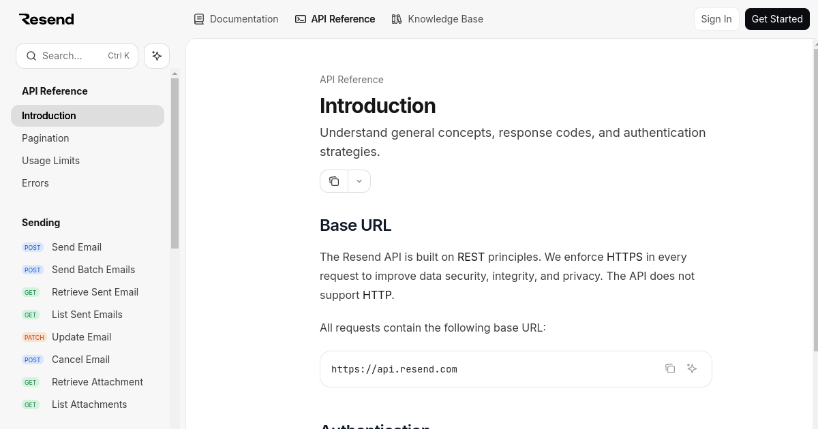Click the GET badge beside List Sent Emails
818x429 pixels.
pyautogui.click(x=31, y=315)
